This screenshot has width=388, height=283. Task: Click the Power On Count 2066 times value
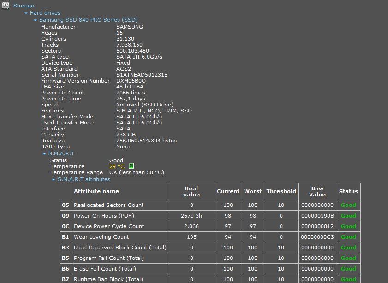131,93
